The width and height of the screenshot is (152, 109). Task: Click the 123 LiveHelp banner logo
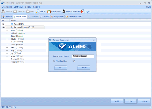pyautogui.click(x=72, y=46)
